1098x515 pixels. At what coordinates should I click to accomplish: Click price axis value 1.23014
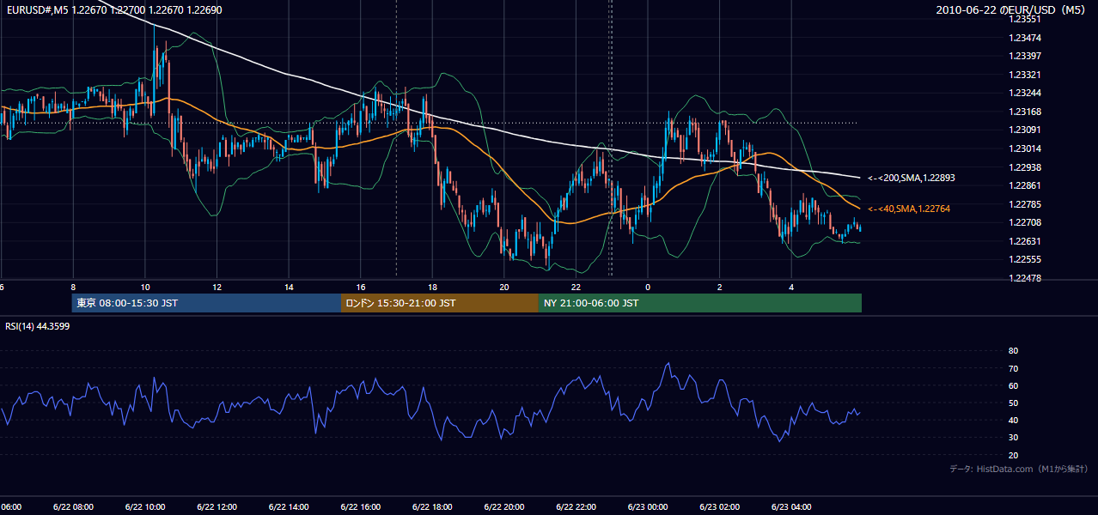click(x=1024, y=148)
